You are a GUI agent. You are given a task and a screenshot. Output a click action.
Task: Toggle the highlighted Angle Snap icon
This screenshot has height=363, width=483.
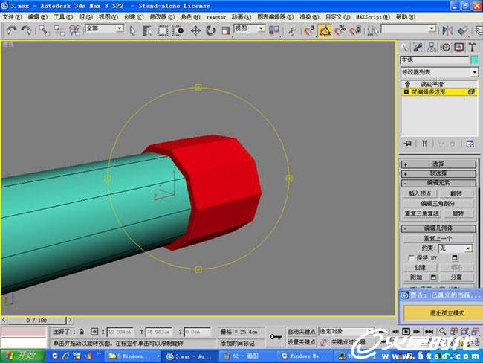coord(325,30)
